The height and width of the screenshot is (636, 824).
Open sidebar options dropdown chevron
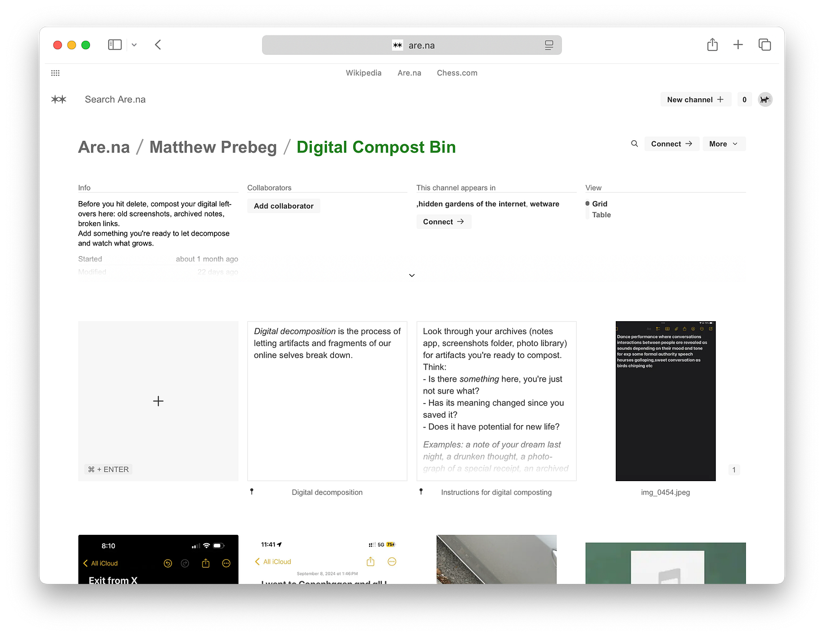click(134, 45)
